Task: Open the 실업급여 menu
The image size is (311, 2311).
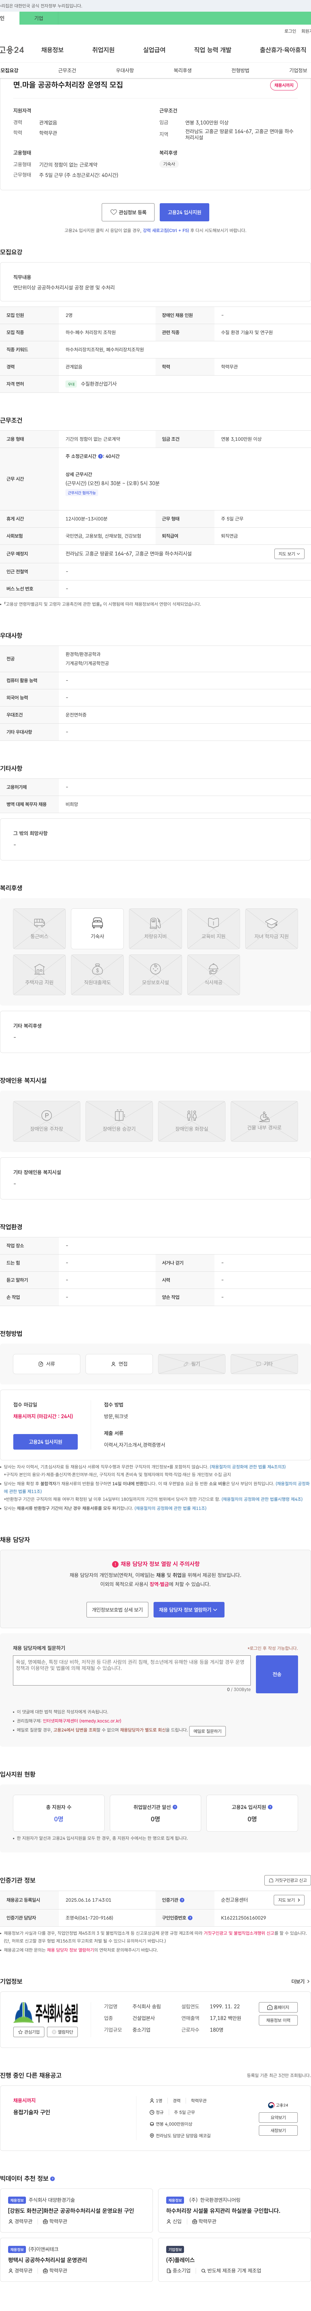Action: (x=154, y=50)
